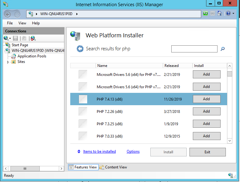Click Connections pane scroll left arrow
The image size is (240, 182).
[6, 169]
